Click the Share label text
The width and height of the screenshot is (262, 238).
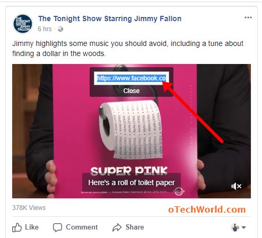point(135,227)
